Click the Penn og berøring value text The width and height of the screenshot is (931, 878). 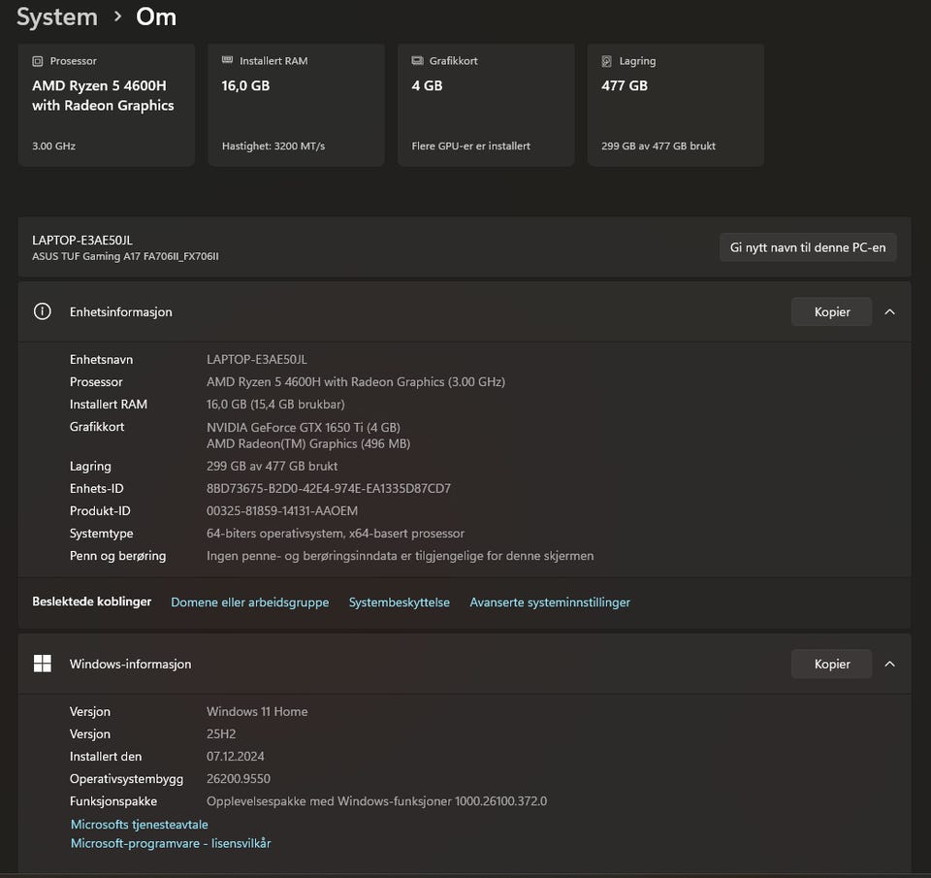[x=401, y=556]
